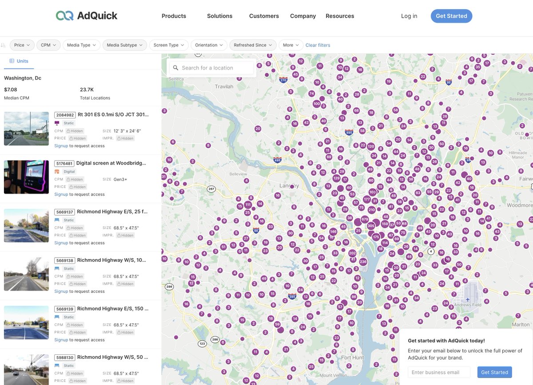Switch to the Units tab

(x=19, y=61)
